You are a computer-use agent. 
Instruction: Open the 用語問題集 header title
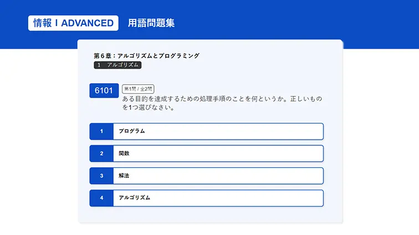(151, 23)
